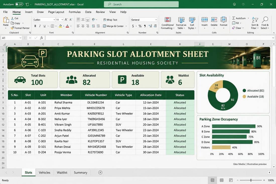Expand the Clear dropdown arrow
276x184 pixels.
pyautogui.click(x=243, y=28)
